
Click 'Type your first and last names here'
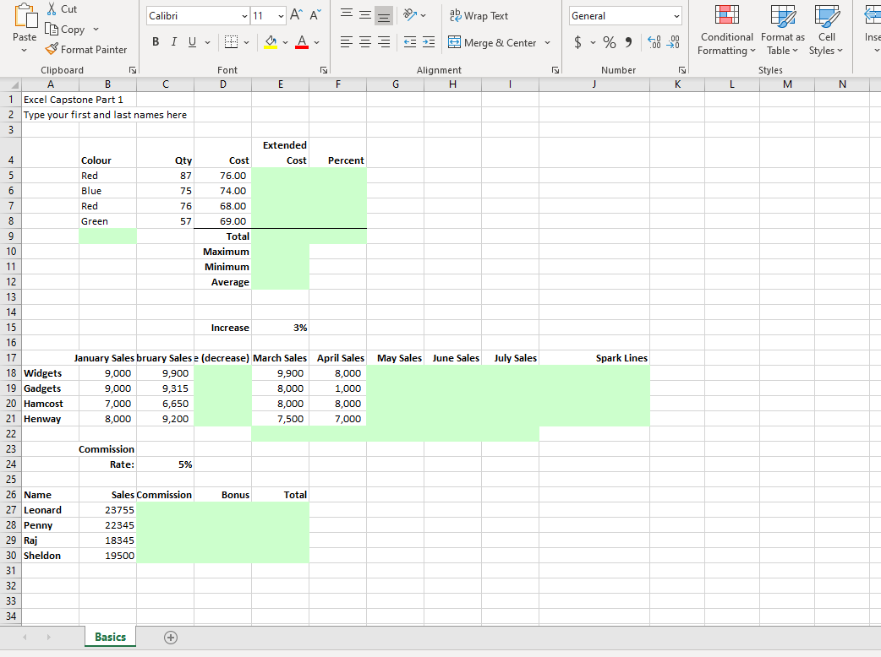105,115
